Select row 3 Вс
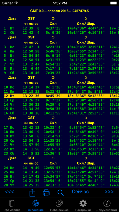The image size is (119, 212). [x=61, y=47]
